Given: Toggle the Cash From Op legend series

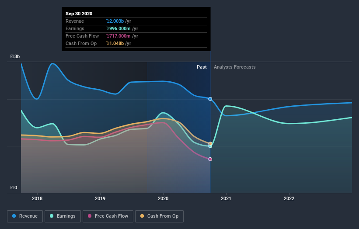Looking at the screenshot, I should tap(159, 216).
